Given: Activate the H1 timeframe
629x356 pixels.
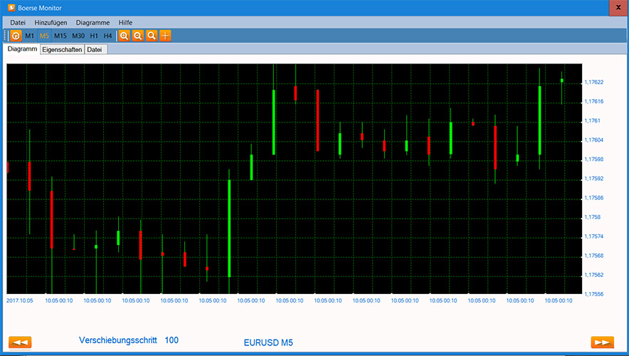Looking at the screenshot, I should click(94, 36).
